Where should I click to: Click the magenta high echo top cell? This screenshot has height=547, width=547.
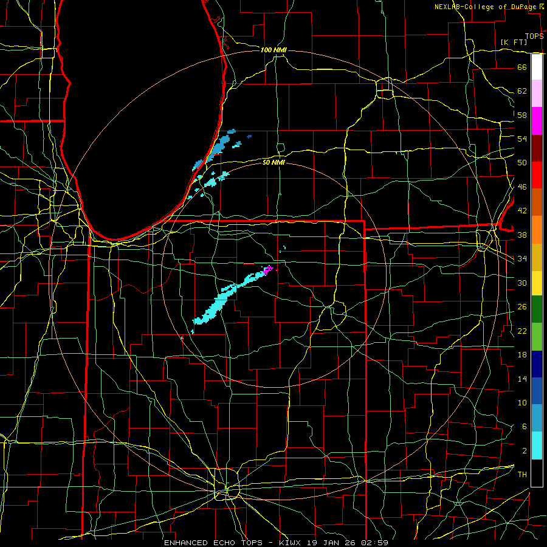268,270
